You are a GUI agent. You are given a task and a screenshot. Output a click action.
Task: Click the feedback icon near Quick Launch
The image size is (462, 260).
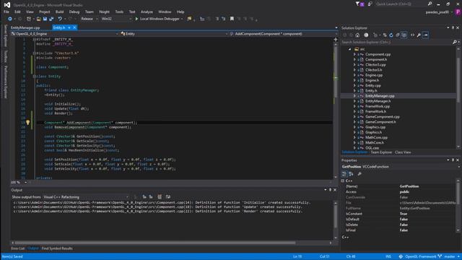370,4
